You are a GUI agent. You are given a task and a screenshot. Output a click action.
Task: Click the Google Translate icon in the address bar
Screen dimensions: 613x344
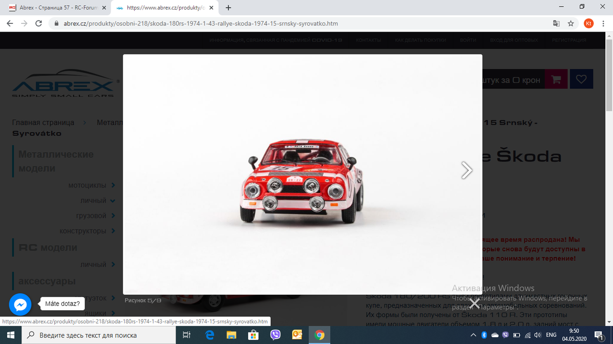click(556, 23)
